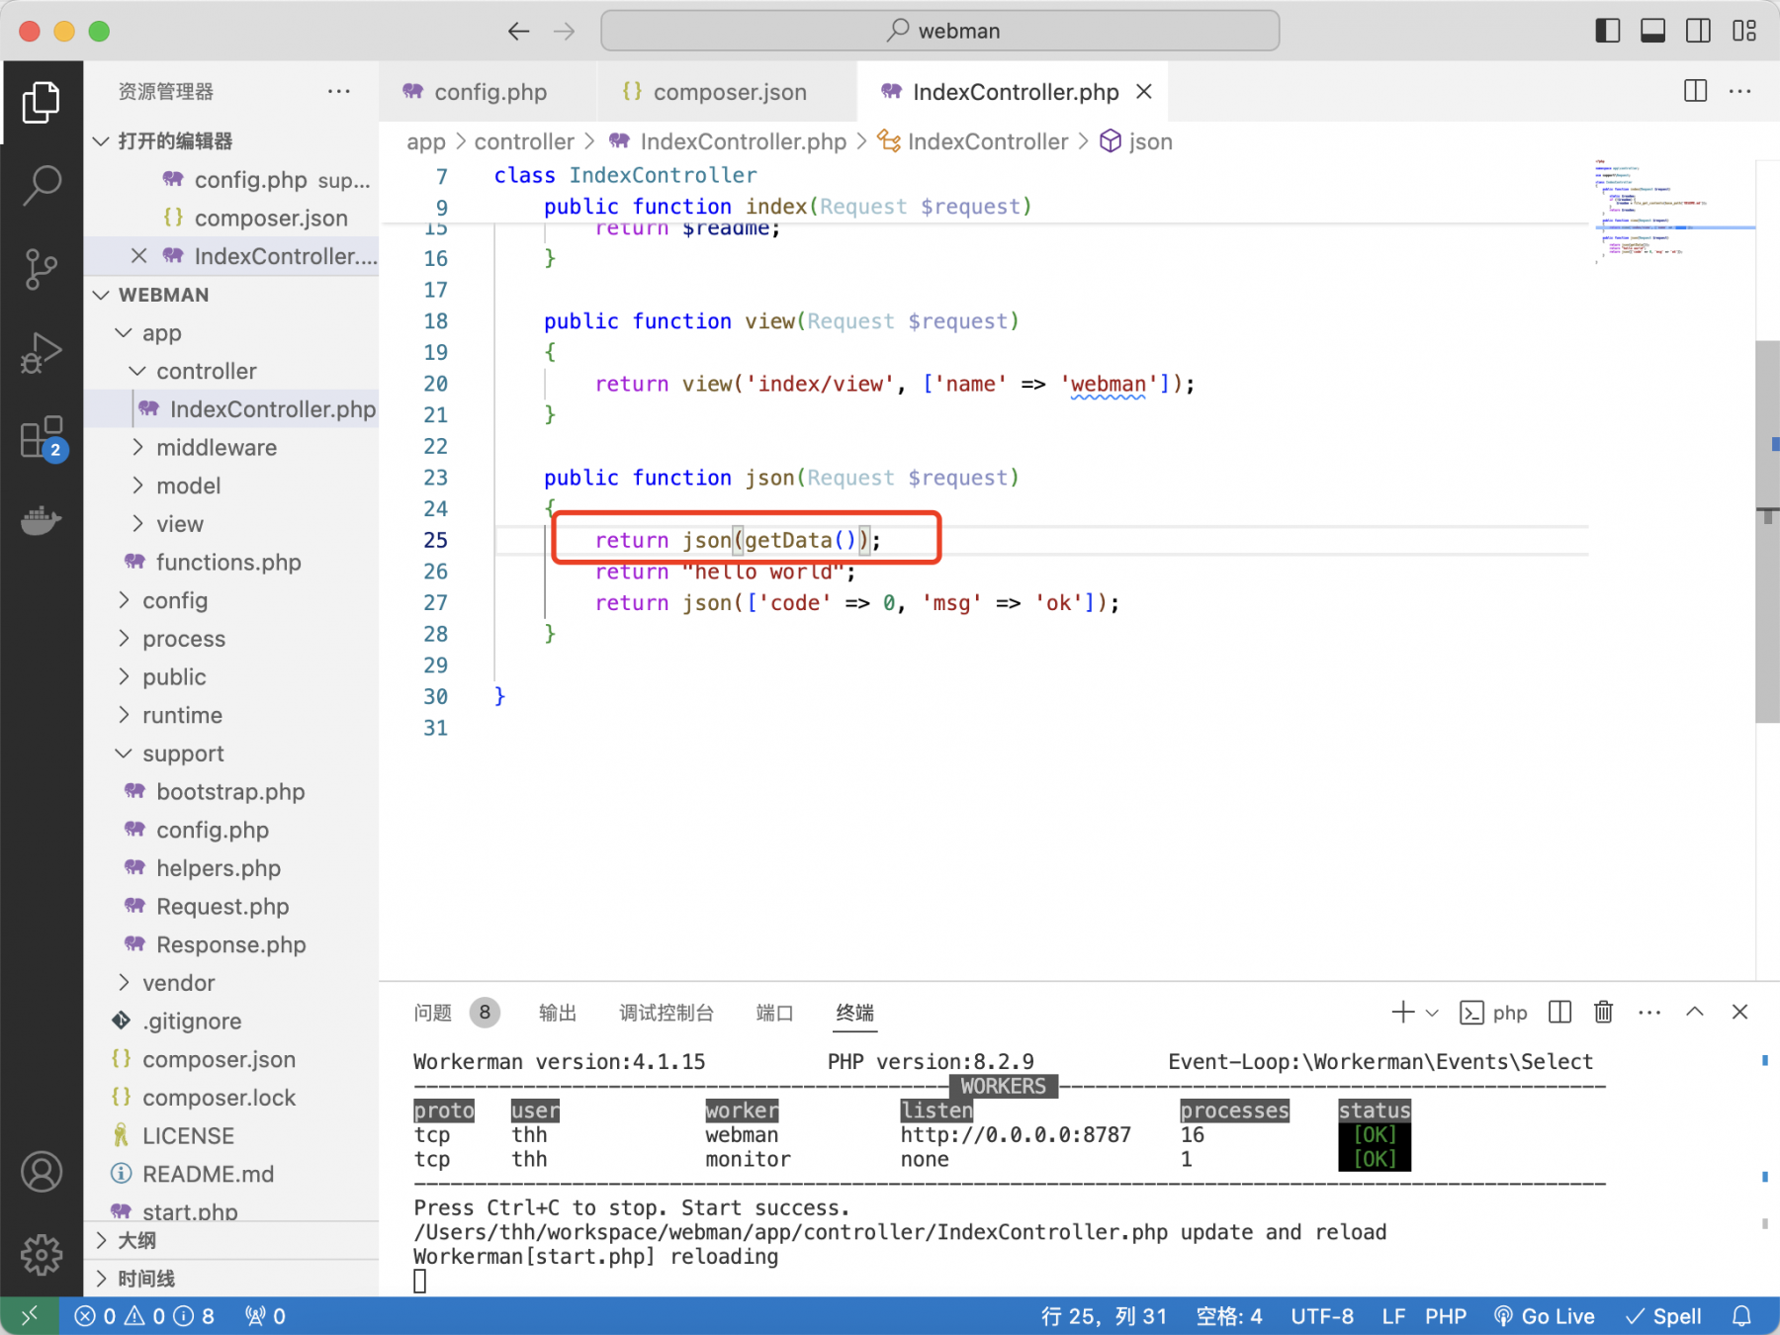Screen dimensions: 1780x1335
Task: Create a new terminal with plus icon
Action: [1402, 1012]
